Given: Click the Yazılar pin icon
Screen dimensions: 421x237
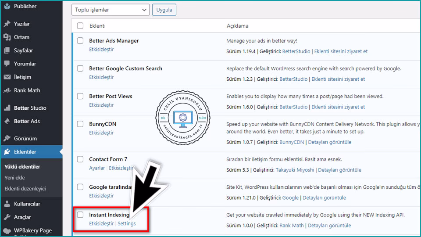Looking at the screenshot, I should pyautogui.click(x=7, y=24).
